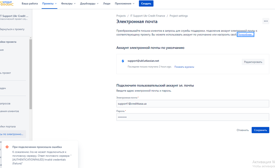Click the support@ukf.atlassian.net address text

[143, 61]
